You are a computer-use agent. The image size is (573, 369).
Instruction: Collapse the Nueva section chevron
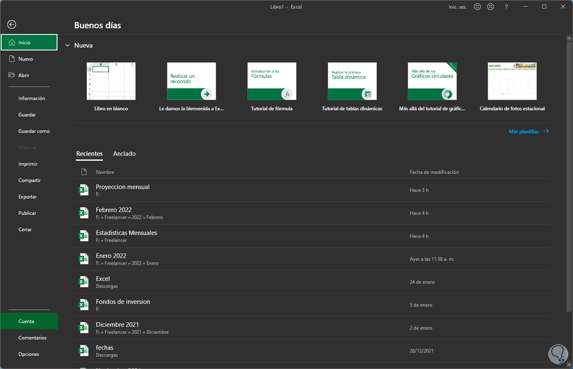[x=68, y=46]
